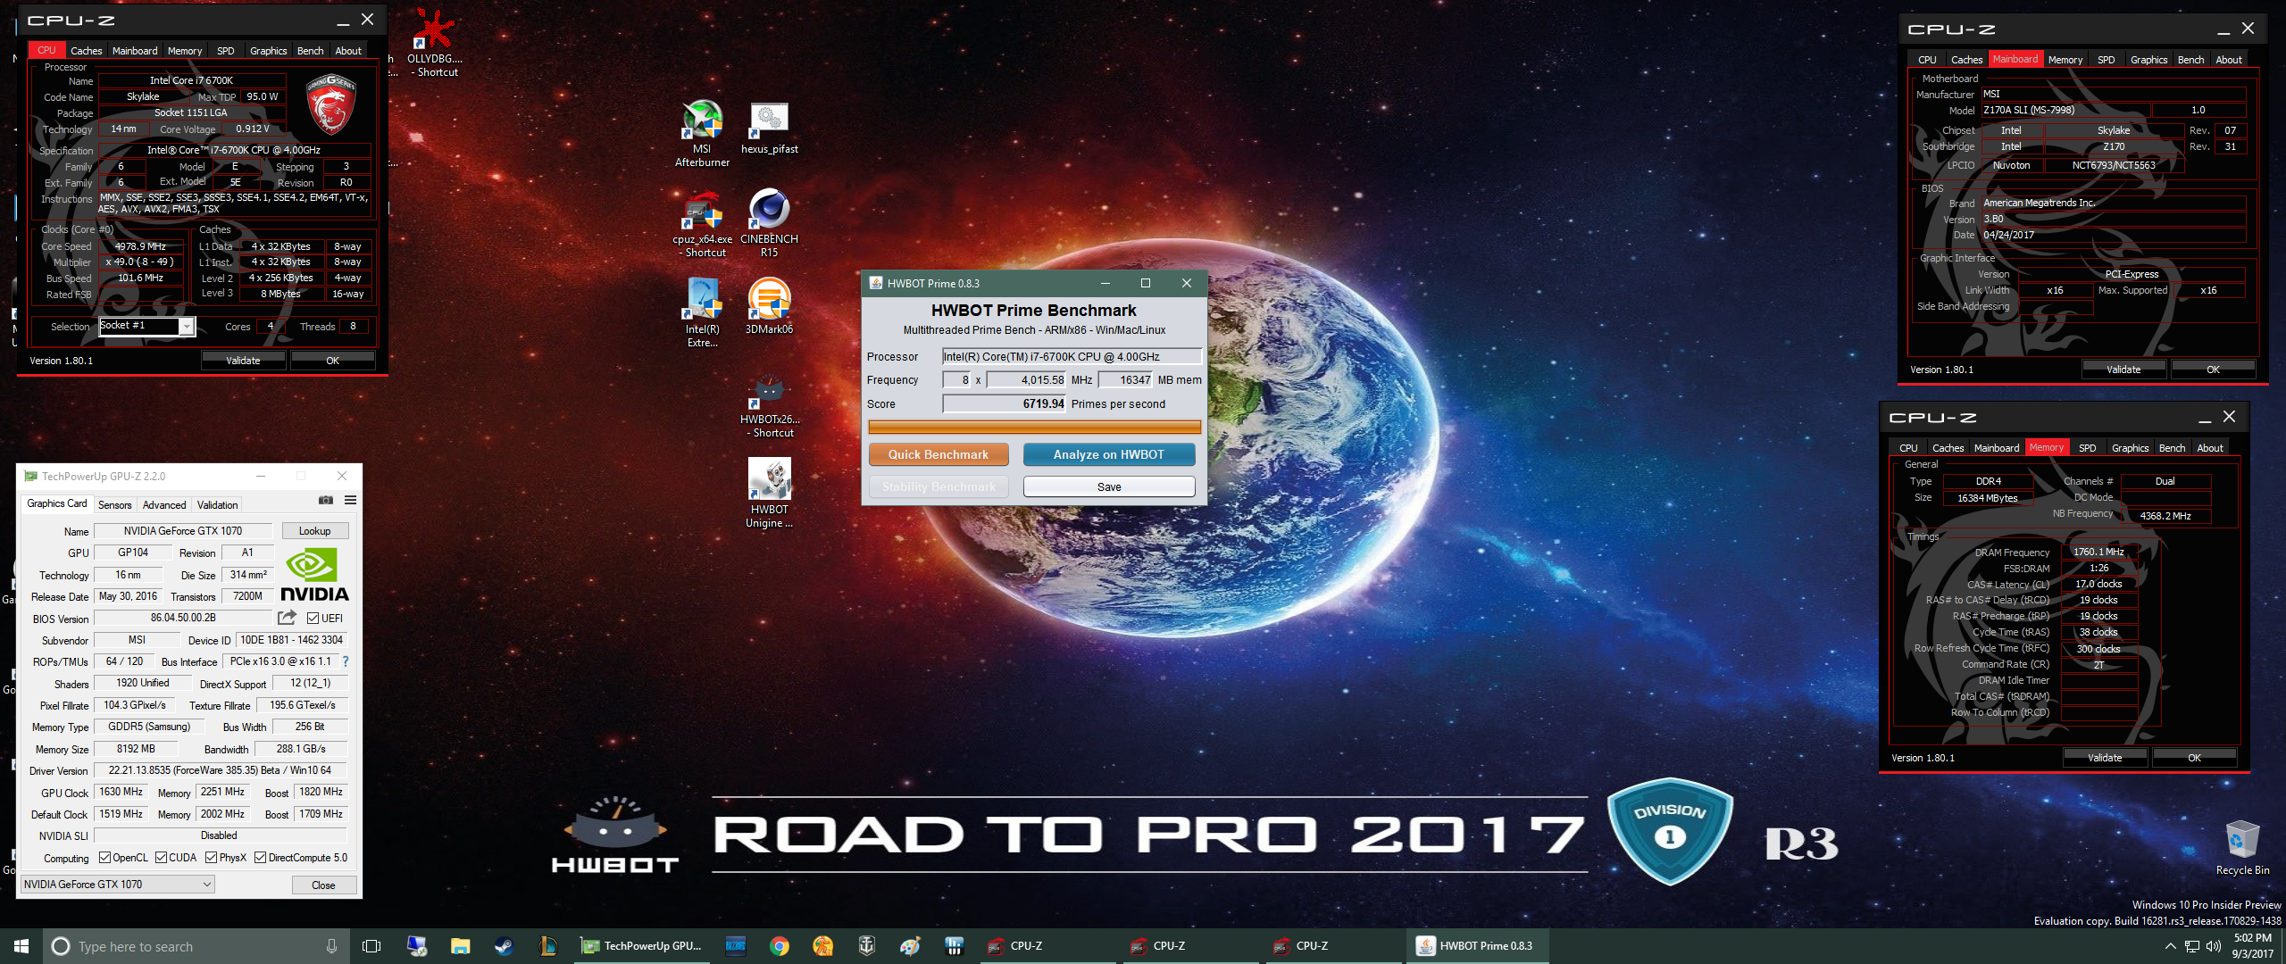Expand Socket #1 selection dropdown in CPU-Z
Viewport: 2286px width, 964px height.
187,327
